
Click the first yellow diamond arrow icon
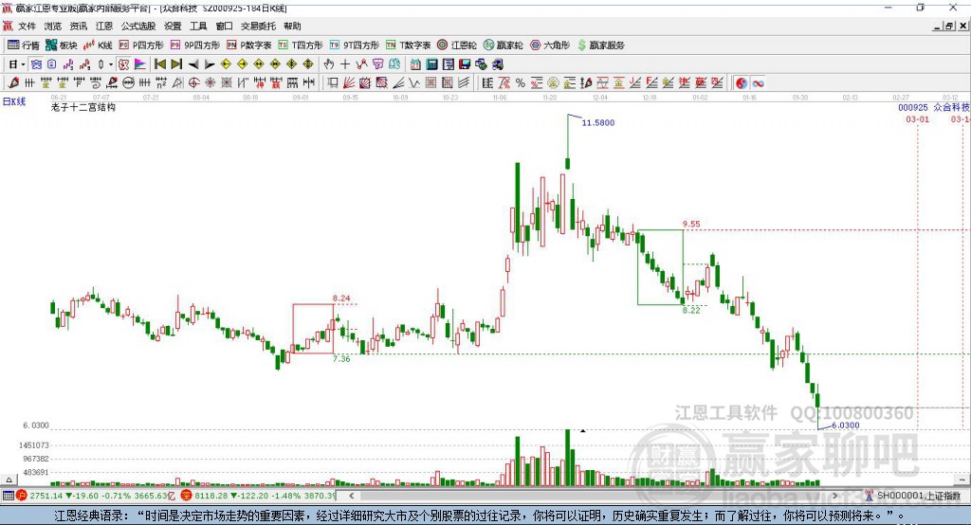(226, 64)
